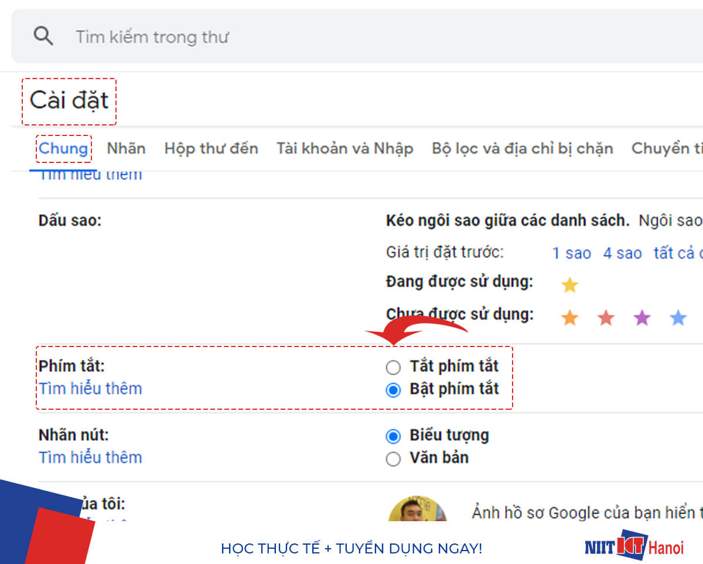703x564 pixels.
Task: Select the purple star icon
Action: [642, 317]
